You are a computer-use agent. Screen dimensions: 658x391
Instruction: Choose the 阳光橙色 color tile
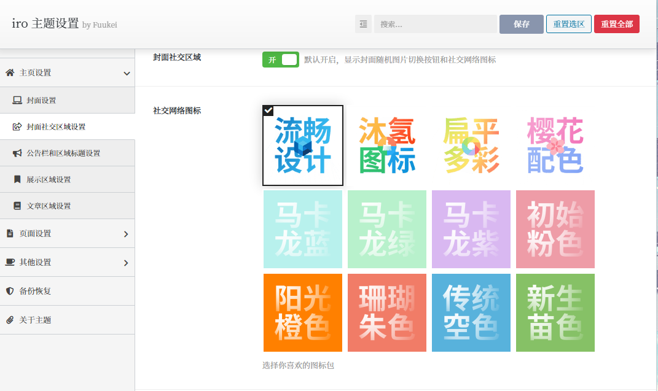pyautogui.click(x=302, y=312)
